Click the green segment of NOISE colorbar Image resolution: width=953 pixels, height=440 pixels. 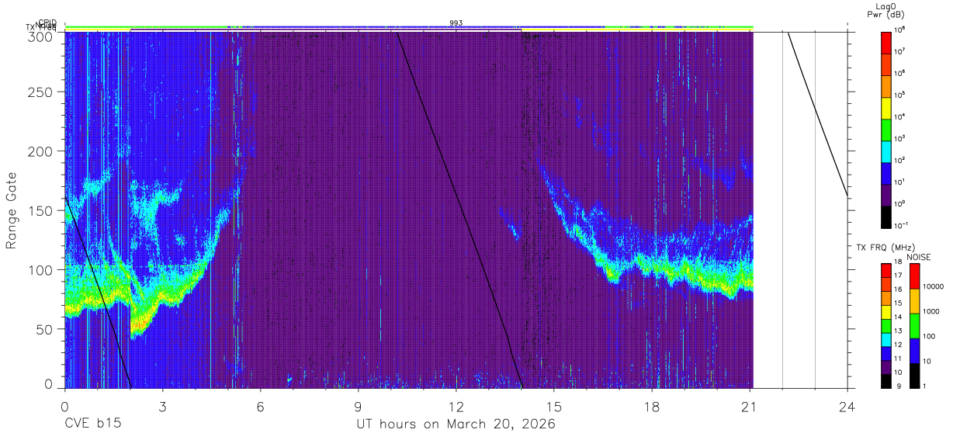point(915,326)
